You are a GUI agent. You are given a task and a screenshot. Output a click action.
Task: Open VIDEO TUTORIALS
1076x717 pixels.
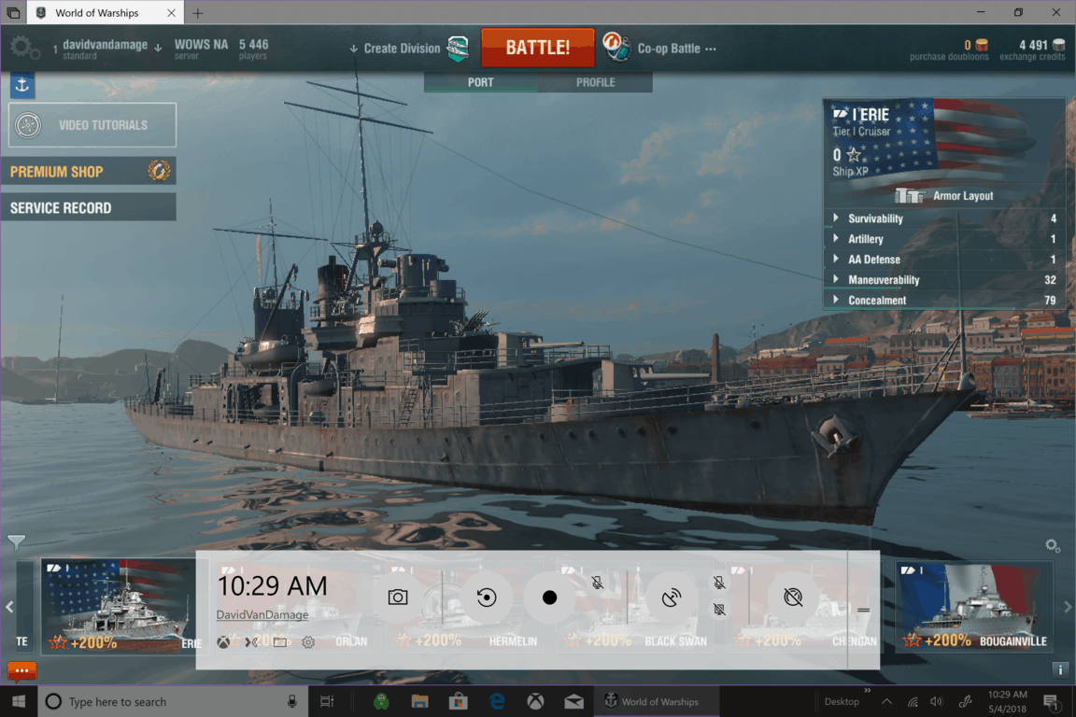pos(92,125)
